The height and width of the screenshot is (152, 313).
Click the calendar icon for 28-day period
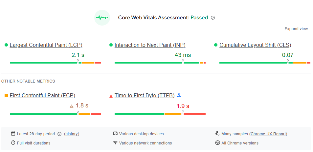[13, 134]
